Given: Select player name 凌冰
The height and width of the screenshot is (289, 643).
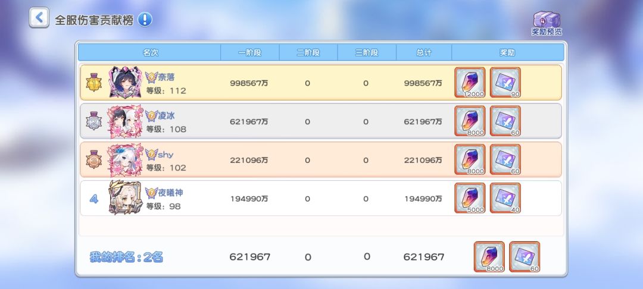Looking at the screenshot, I should coord(167,115).
